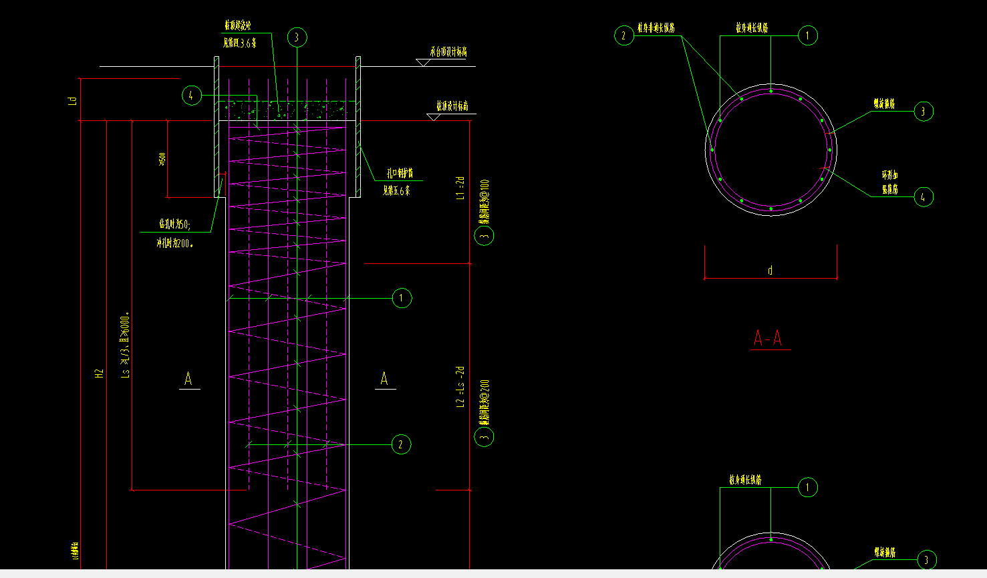Click callout bubble 4 beside the pile cap
The image size is (987, 578).
[191, 96]
